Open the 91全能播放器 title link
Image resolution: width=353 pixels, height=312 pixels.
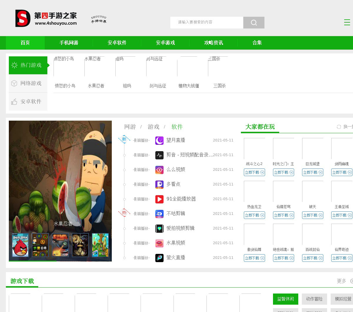coord(181,199)
